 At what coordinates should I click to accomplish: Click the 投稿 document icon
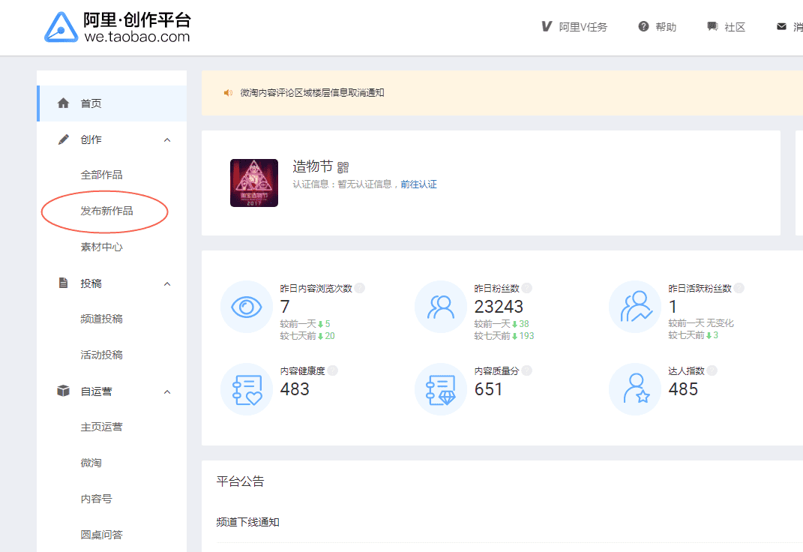[x=63, y=283]
